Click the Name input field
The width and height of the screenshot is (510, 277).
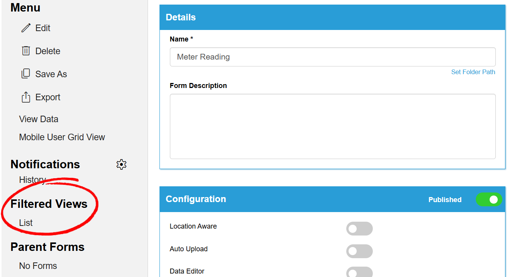pos(332,57)
